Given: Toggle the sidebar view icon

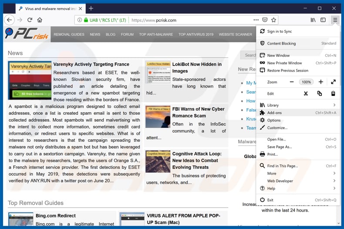Looking at the screenshot, I should coord(323,20).
